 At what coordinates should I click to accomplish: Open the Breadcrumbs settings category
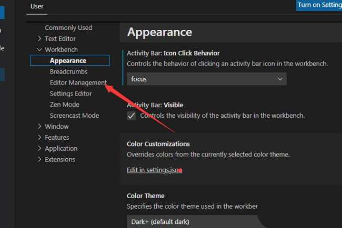coord(68,71)
